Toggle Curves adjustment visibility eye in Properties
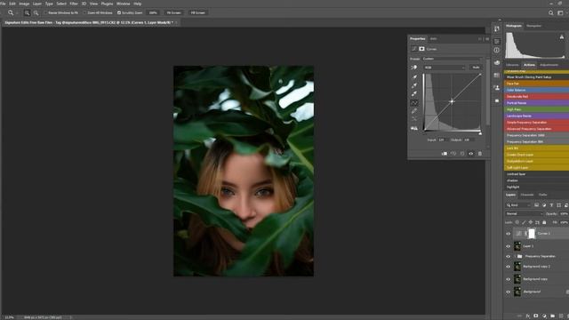The image size is (569, 320). [471, 154]
